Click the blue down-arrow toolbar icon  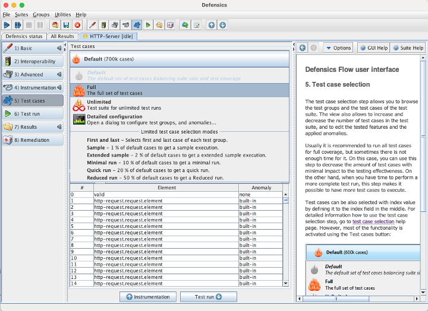pyautogui.click(x=222, y=25)
